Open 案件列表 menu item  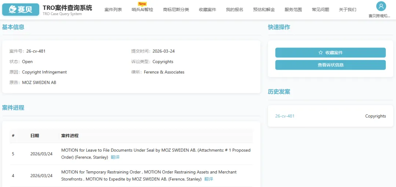tap(113, 10)
